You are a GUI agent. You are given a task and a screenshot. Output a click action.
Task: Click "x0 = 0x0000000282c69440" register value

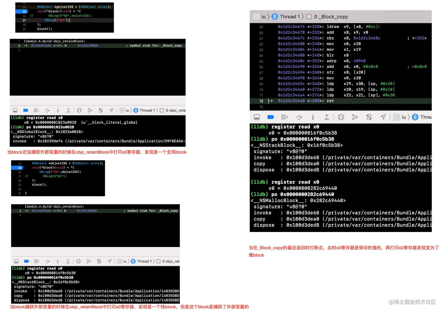(303, 188)
